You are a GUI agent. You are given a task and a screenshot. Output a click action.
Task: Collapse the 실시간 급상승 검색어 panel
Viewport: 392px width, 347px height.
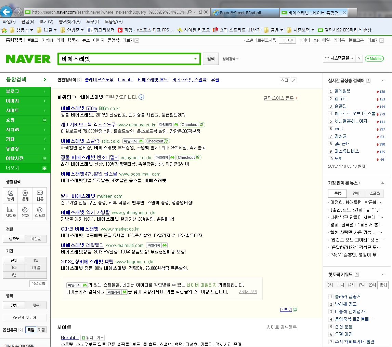coord(382,81)
